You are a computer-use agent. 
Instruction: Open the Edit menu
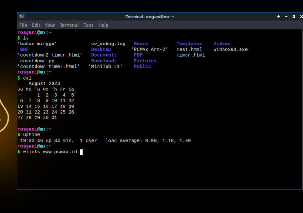(x=36, y=25)
